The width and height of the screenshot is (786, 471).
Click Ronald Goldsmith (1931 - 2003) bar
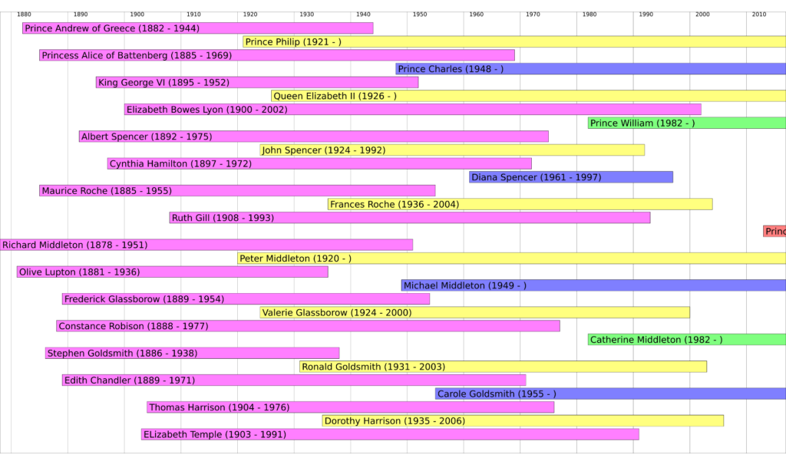504,366
